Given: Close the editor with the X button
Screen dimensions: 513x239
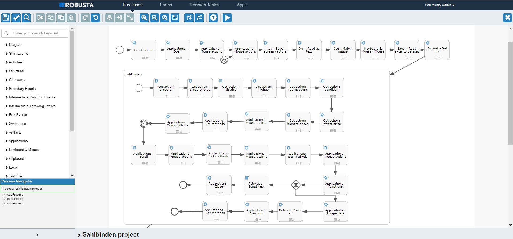Looking at the screenshot, I should pos(507,18).
